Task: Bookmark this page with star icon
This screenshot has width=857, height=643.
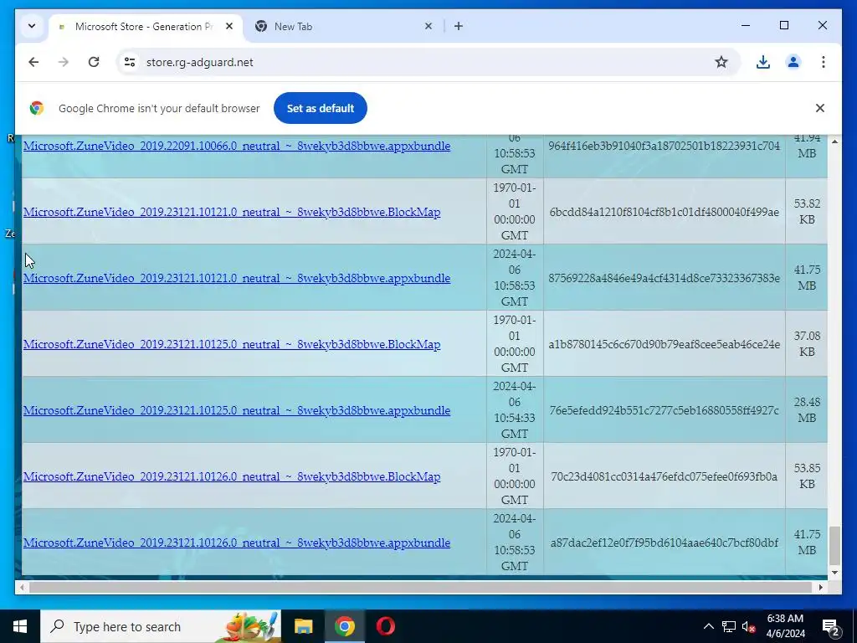Action: click(x=721, y=62)
